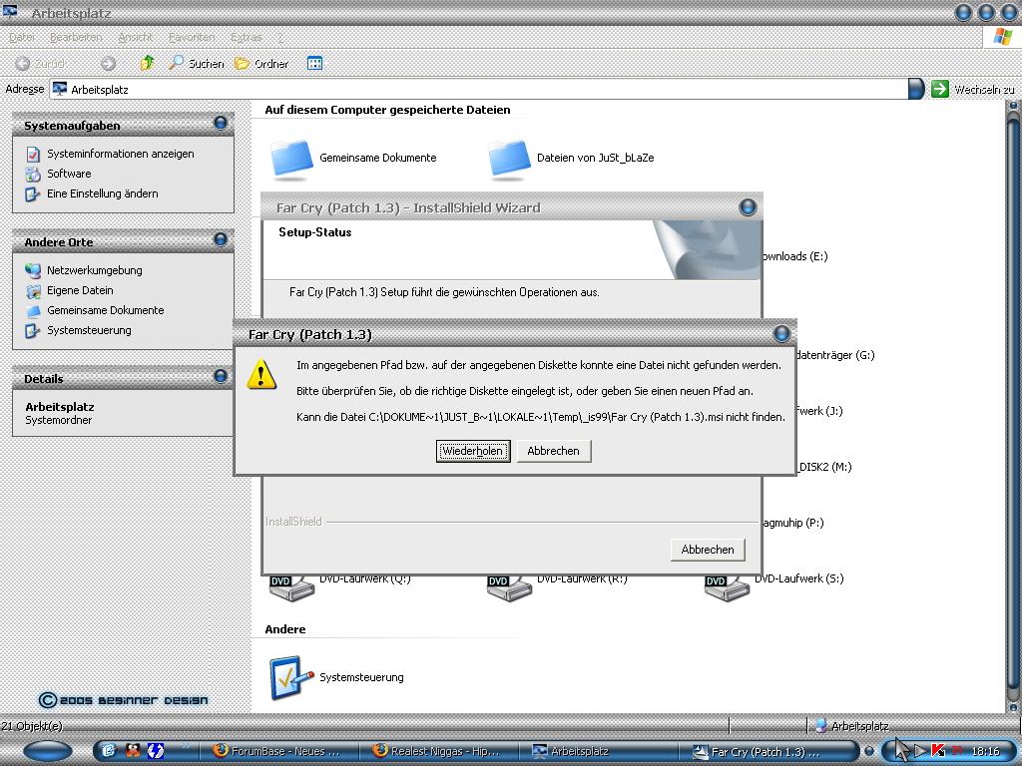Open the Extras menu
Viewport: 1022px width, 766px height.
246,37
